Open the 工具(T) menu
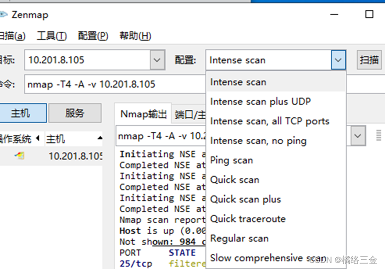This screenshot has height=269, width=385. 51,36
